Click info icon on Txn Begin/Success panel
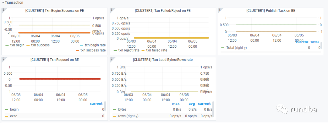The width and height of the screenshot is (328, 123). tap(3, 10)
